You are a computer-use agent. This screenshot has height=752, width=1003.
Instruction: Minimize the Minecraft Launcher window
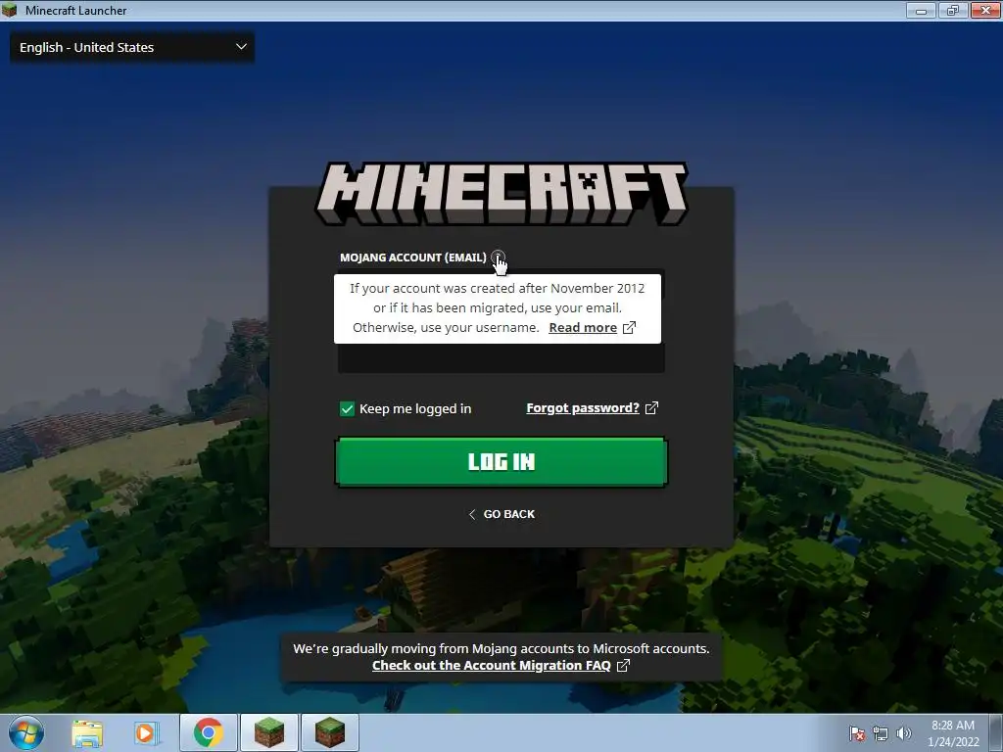(921, 10)
